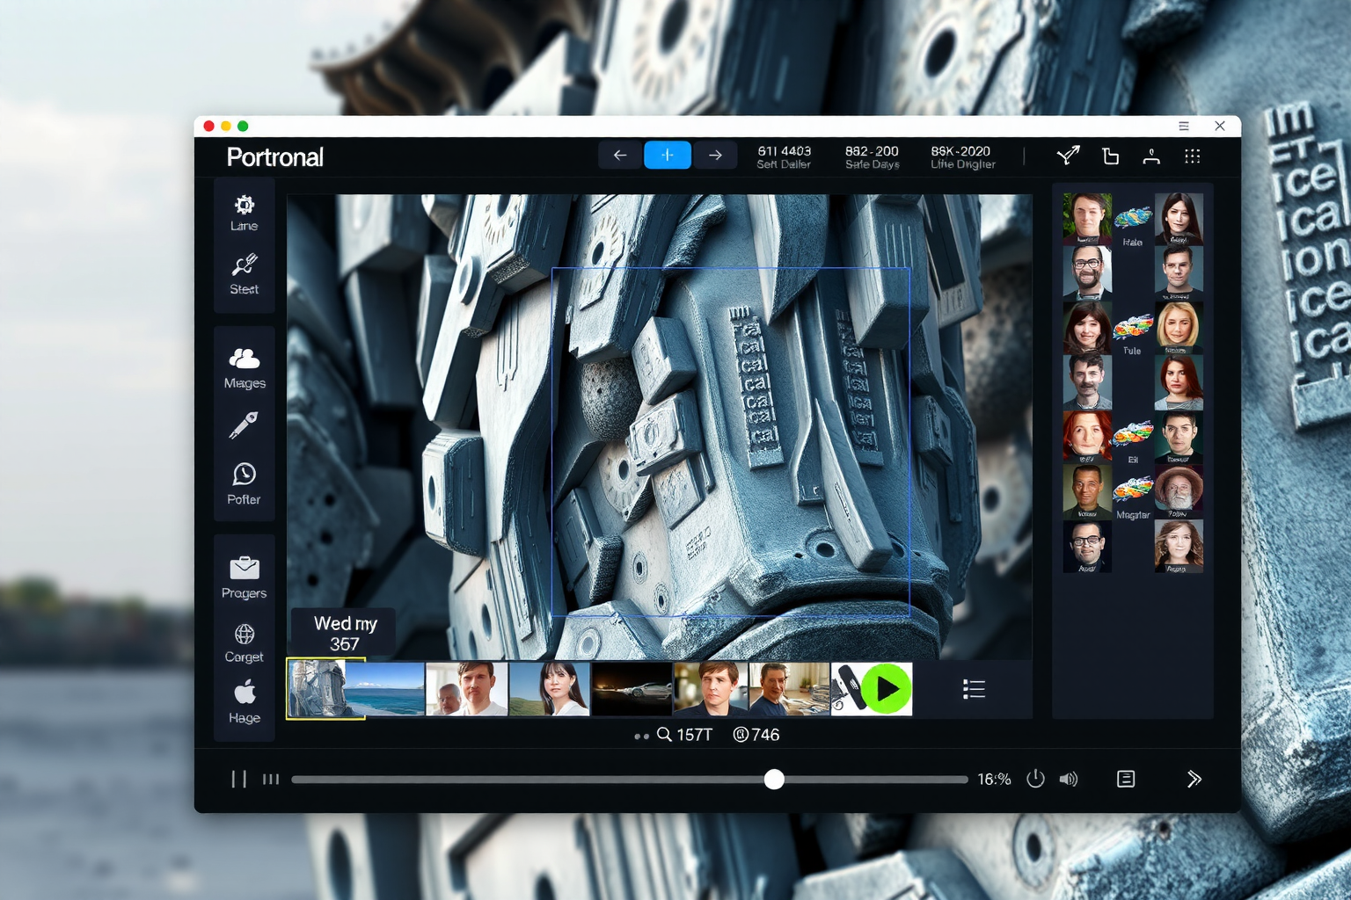Select the blue center navigation tab
The height and width of the screenshot is (900, 1351).
[x=668, y=156]
